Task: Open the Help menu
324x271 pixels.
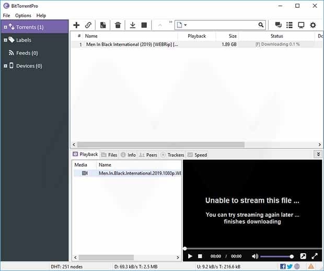Action: pos(41,16)
